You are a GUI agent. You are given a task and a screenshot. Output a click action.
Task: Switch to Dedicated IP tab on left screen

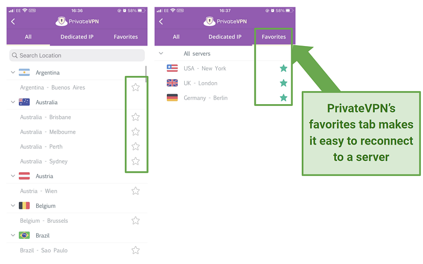coord(77,37)
